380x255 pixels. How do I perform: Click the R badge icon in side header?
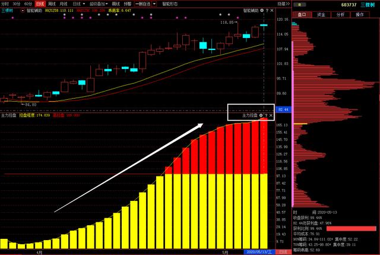tap(300, 5)
